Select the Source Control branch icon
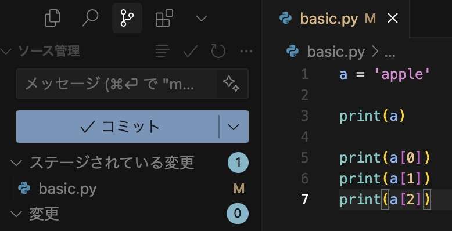The width and height of the screenshot is (452, 231). [x=127, y=18]
